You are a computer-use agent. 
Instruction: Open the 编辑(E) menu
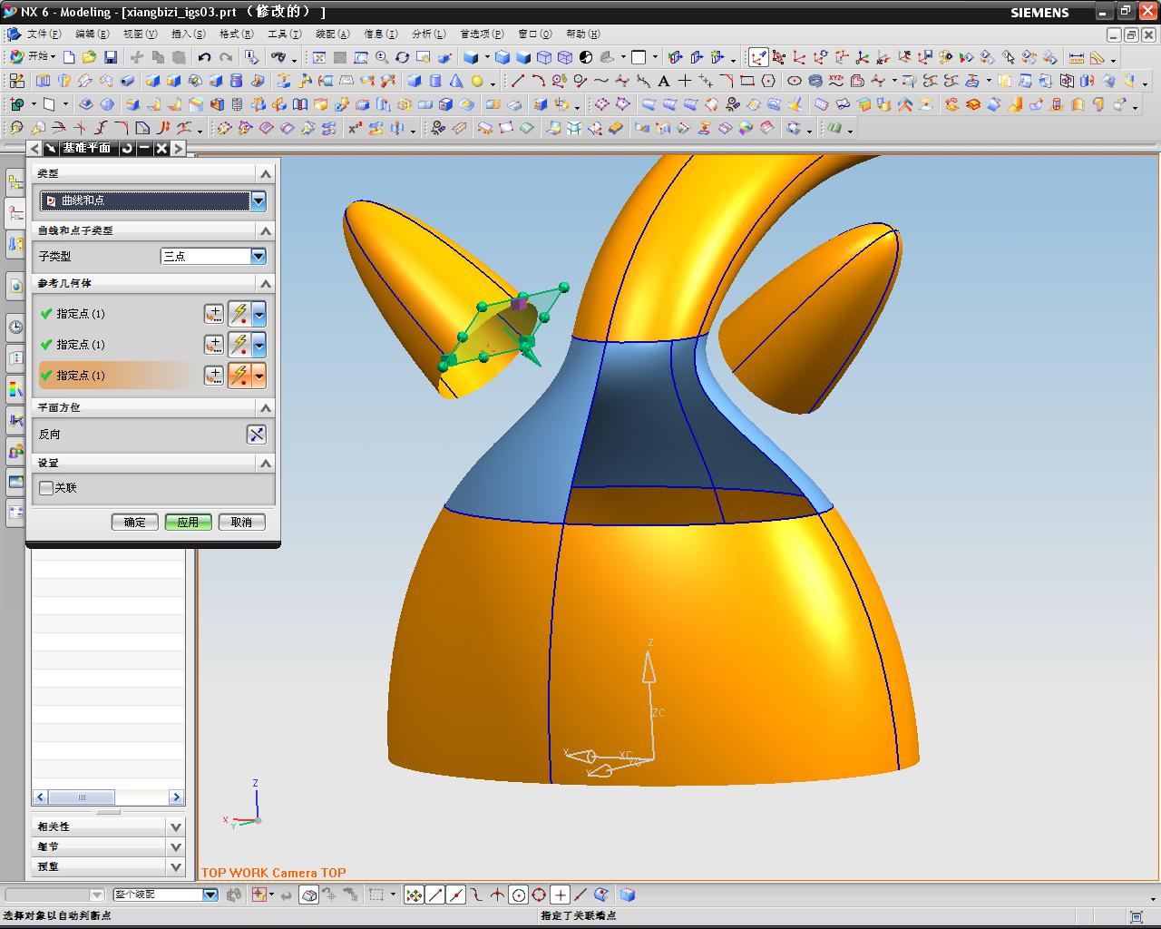coord(92,34)
